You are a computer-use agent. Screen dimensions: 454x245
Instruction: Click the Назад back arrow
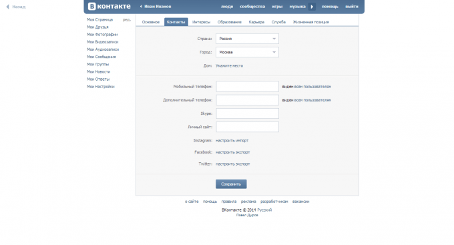pyautogui.click(x=16, y=7)
